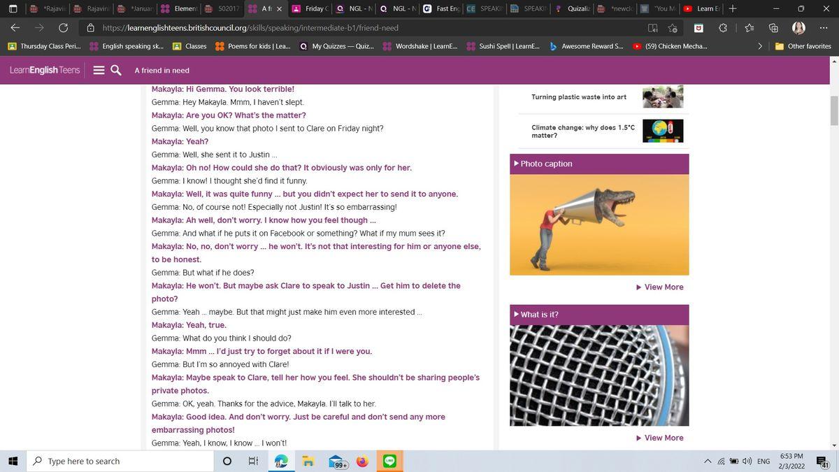The height and width of the screenshot is (472, 839).
Task: Launch Firefox from the taskbar
Action: 362,462
